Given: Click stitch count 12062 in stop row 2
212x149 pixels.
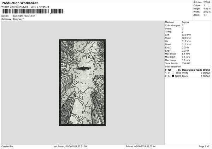Looking at the screenshot, I should 178,76.
